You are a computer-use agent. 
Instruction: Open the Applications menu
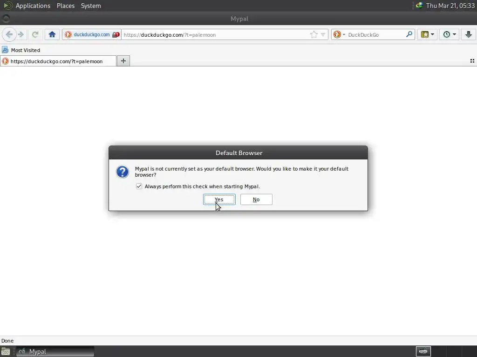click(33, 6)
